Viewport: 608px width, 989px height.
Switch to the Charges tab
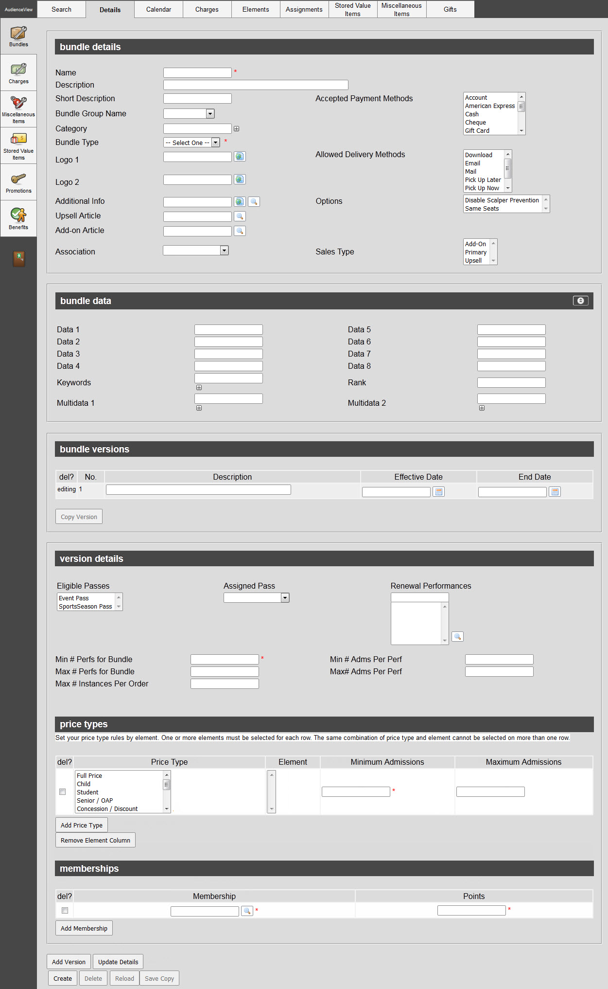[207, 9]
